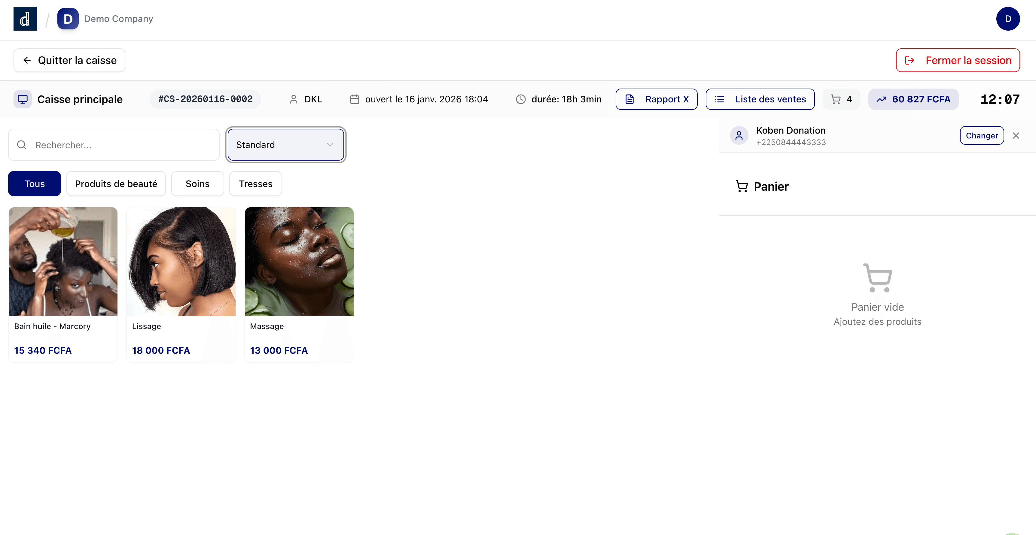The height and width of the screenshot is (535, 1036).
Task: Focus the Rechercher search field
Action: [121, 145]
